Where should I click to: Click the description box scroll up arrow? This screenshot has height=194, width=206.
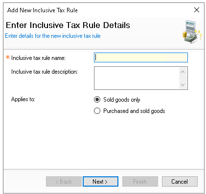click(x=183, y=72)
